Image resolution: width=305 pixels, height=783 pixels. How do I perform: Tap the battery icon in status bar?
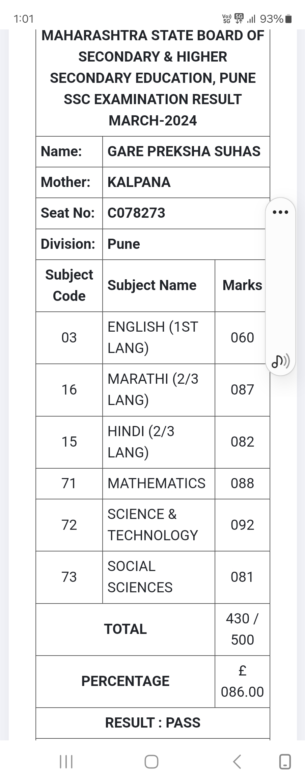click(x=288, y=19)
